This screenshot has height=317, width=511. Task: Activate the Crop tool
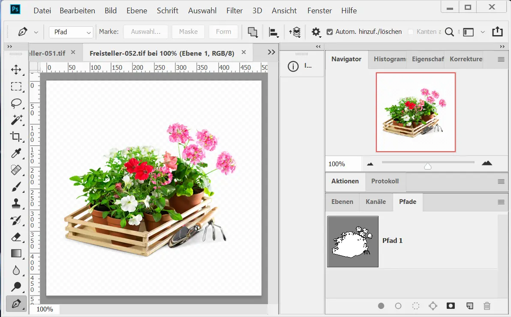[x=16, y=137]
